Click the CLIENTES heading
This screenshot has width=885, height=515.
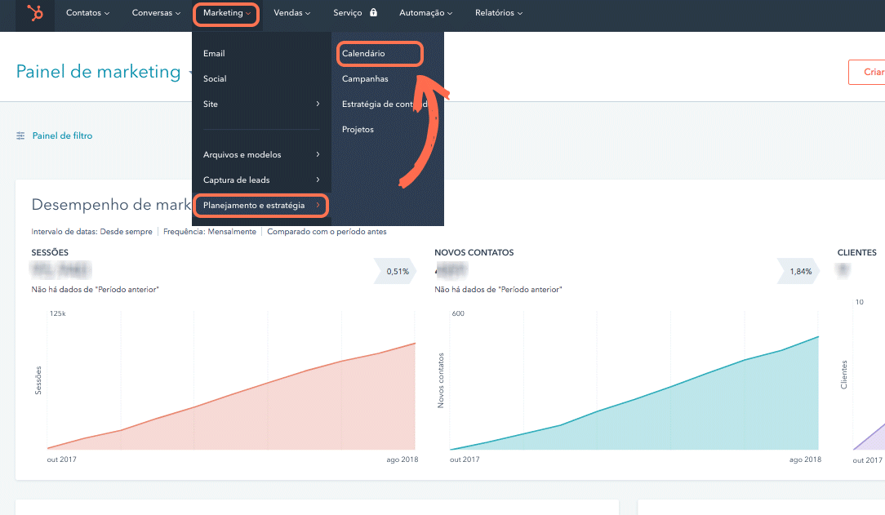(x=856, y=252)
